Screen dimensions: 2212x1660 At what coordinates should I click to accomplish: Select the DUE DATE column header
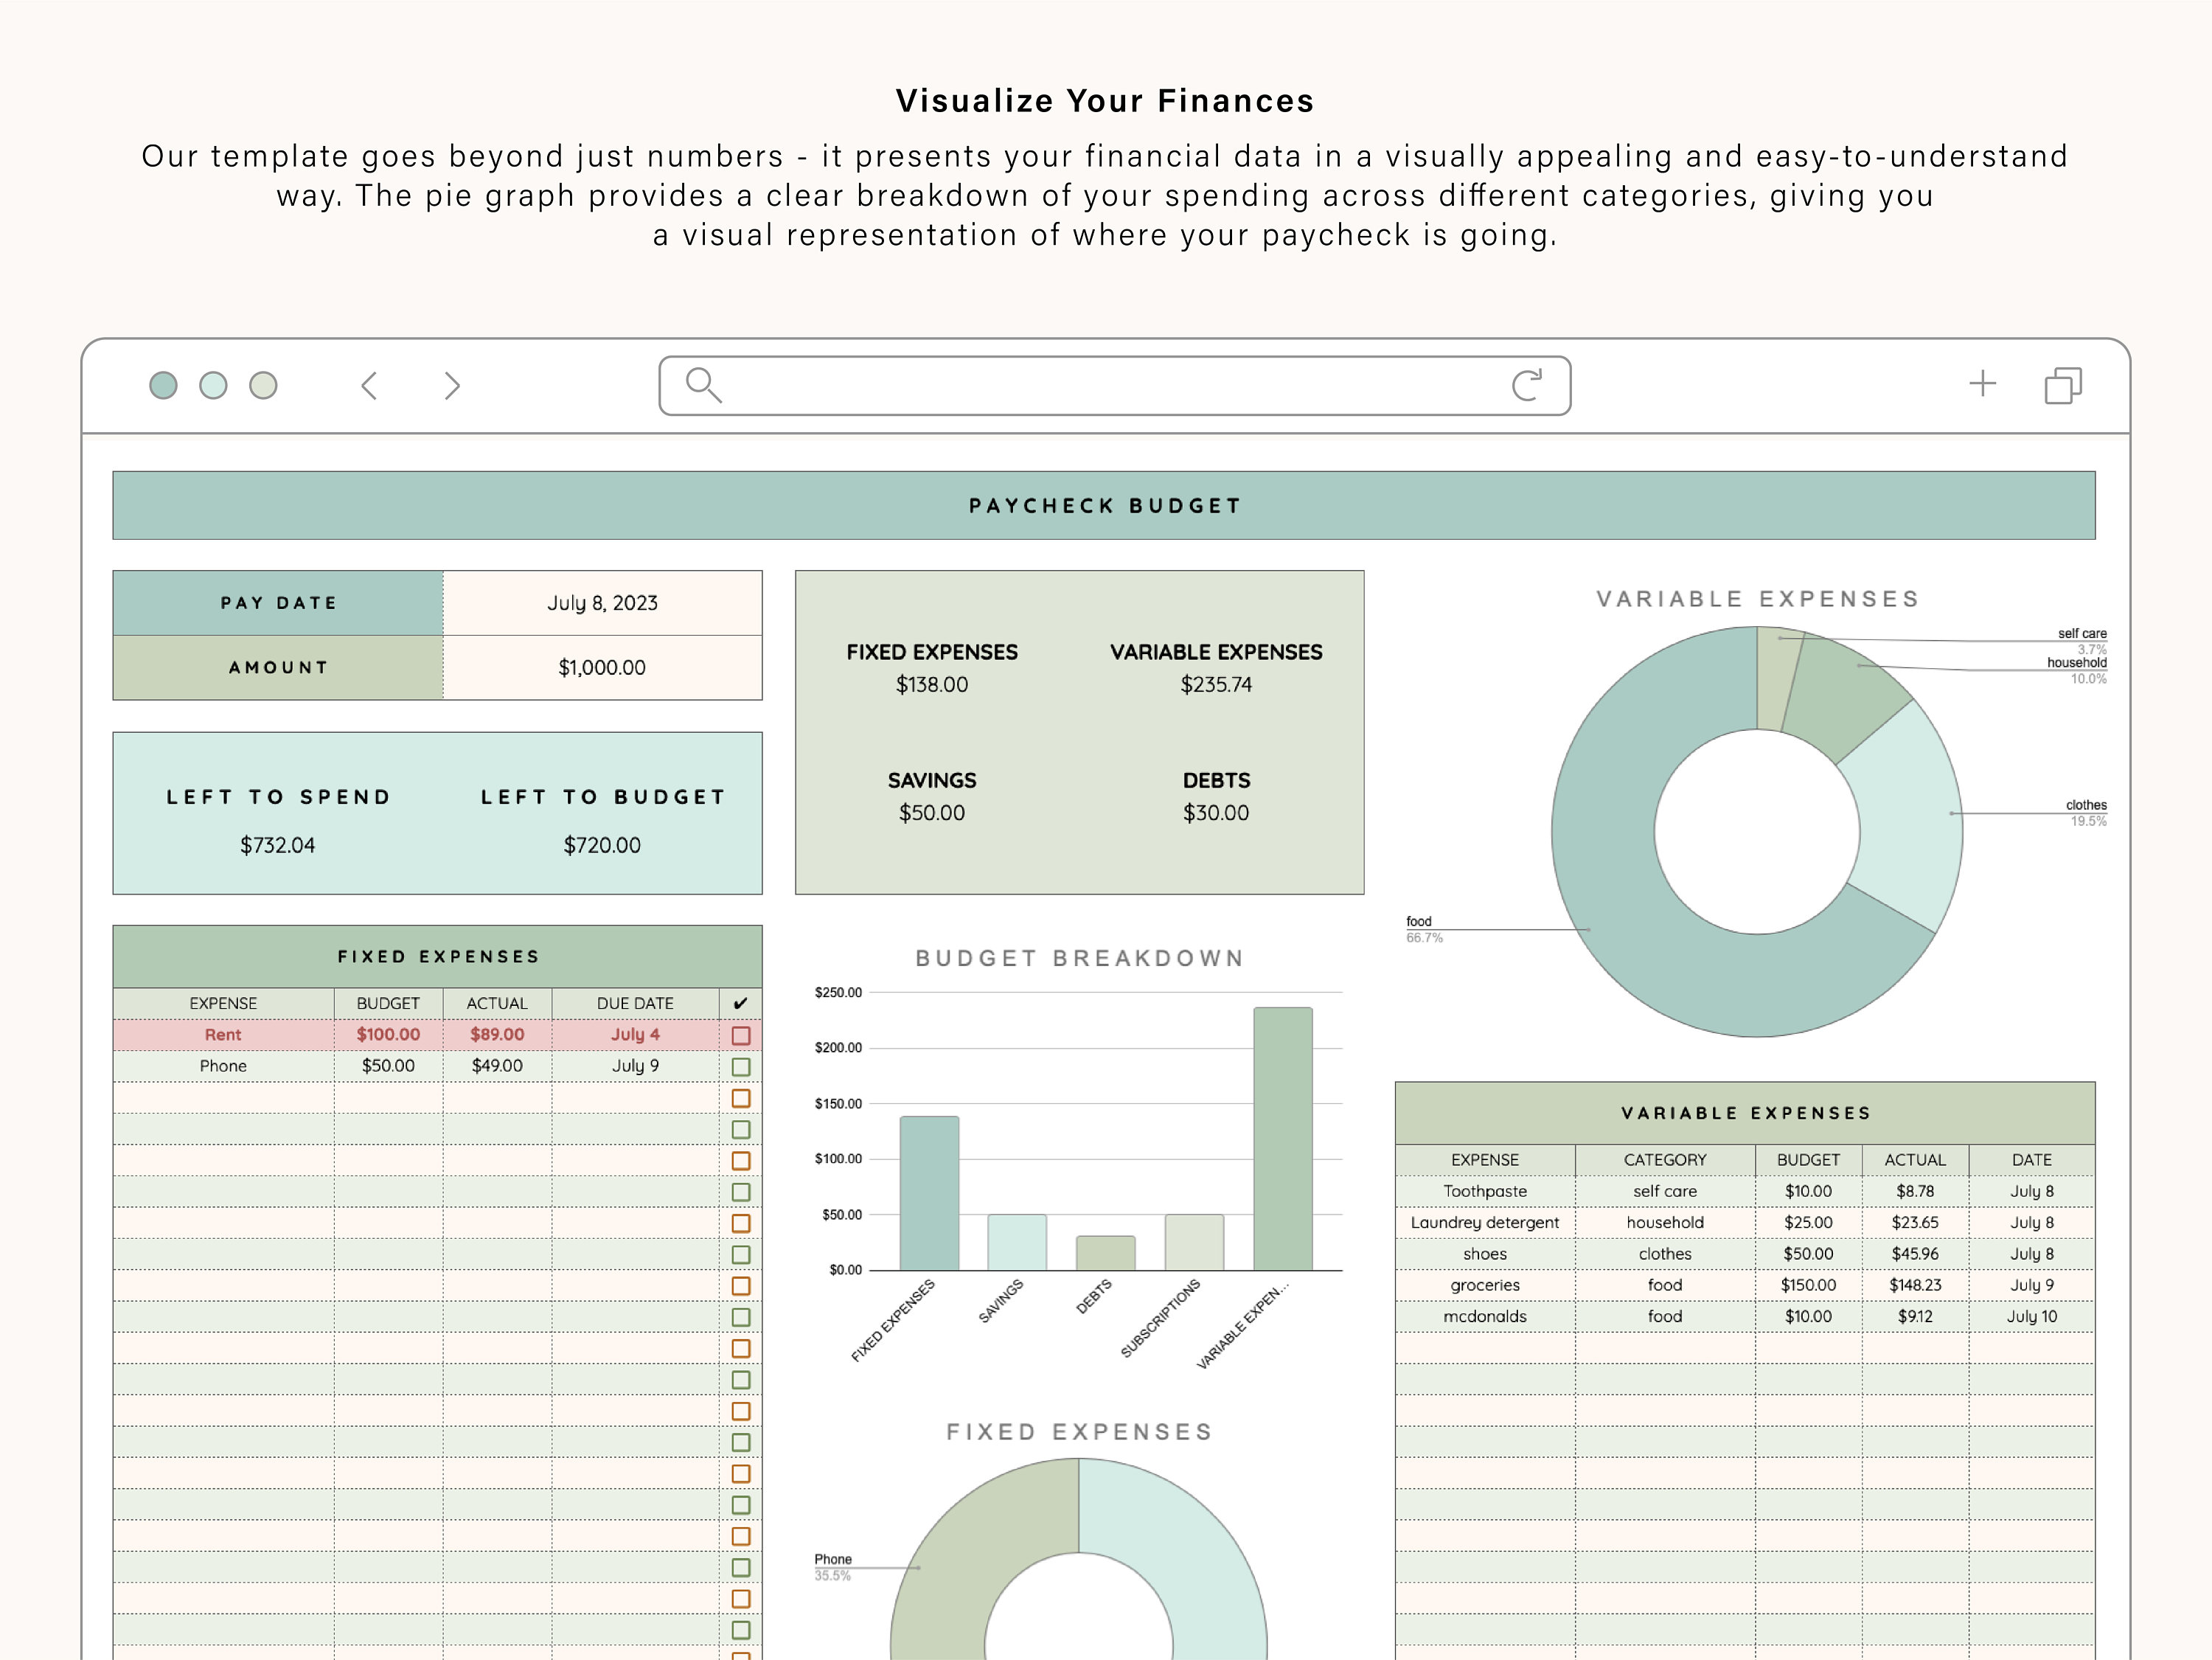point(635,1003)
